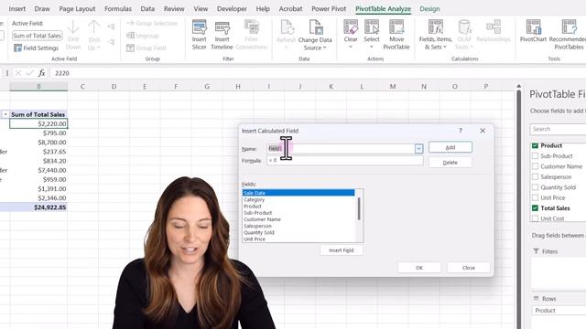
Task: Click the Formula input box
Action: click(x=344, y=161)
